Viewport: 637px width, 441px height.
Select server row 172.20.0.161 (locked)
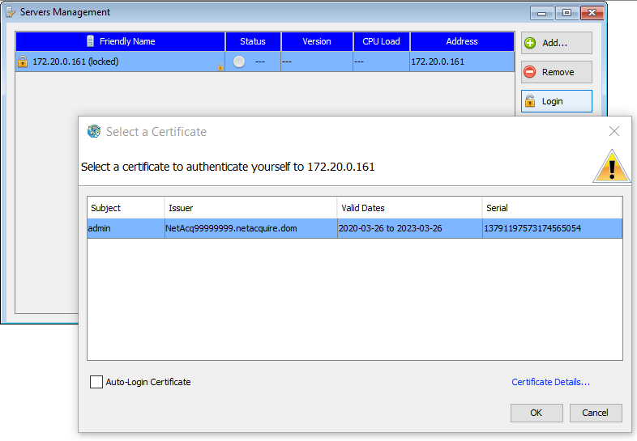[265, 61]
